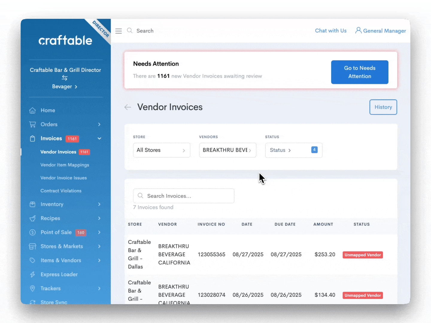Click the History button

pos(383,107)
